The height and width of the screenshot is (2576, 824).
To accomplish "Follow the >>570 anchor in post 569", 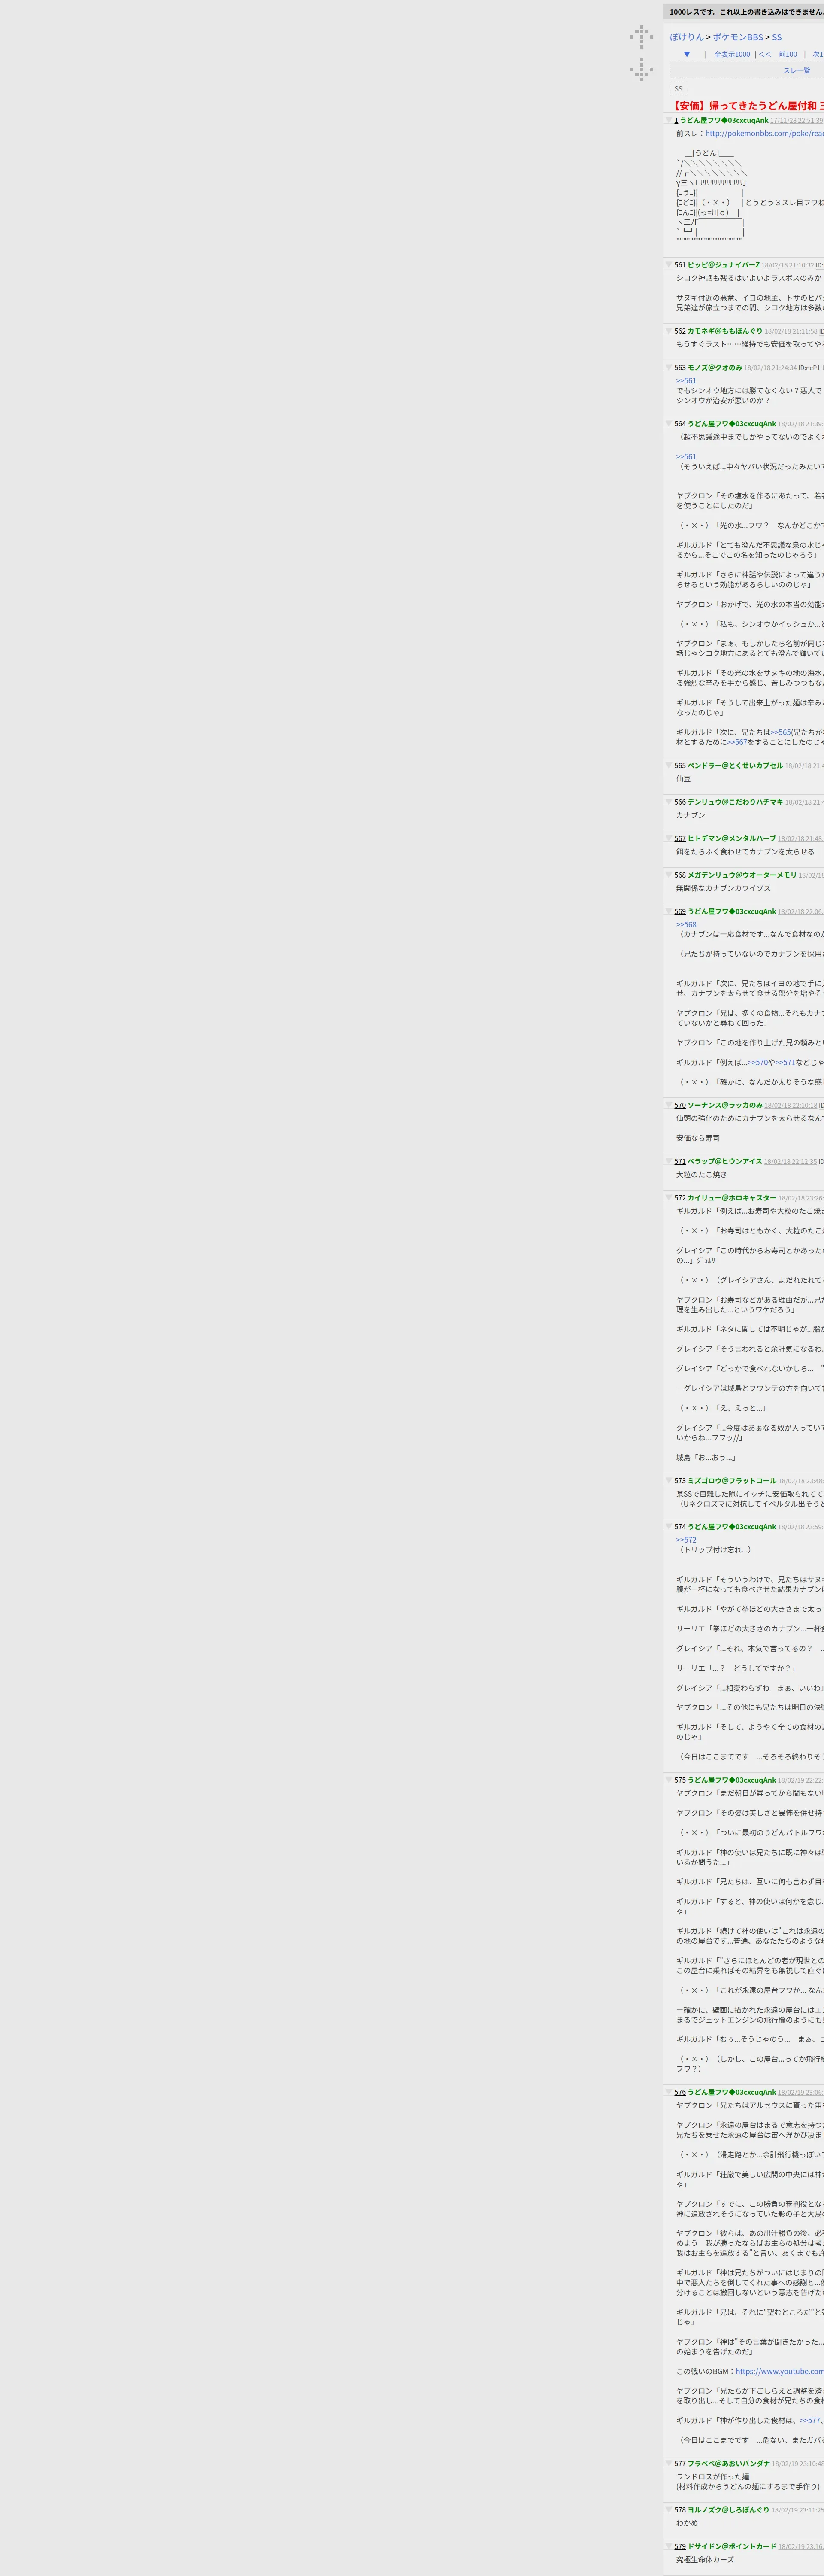I will pos(758,1063).
